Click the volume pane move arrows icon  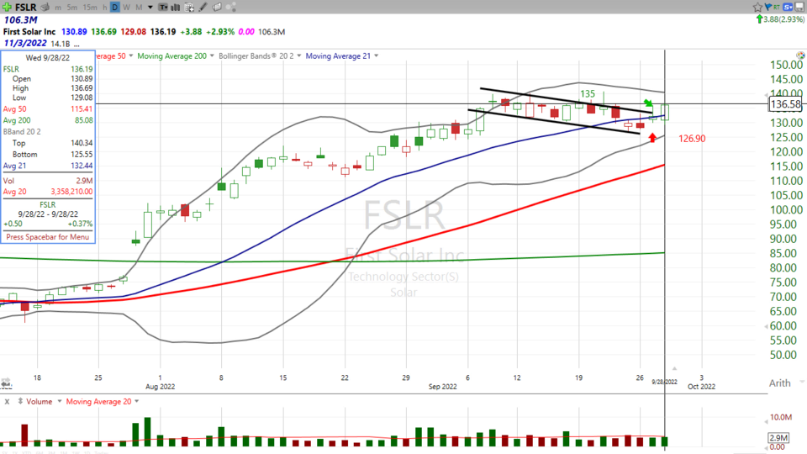coord(20,401)
